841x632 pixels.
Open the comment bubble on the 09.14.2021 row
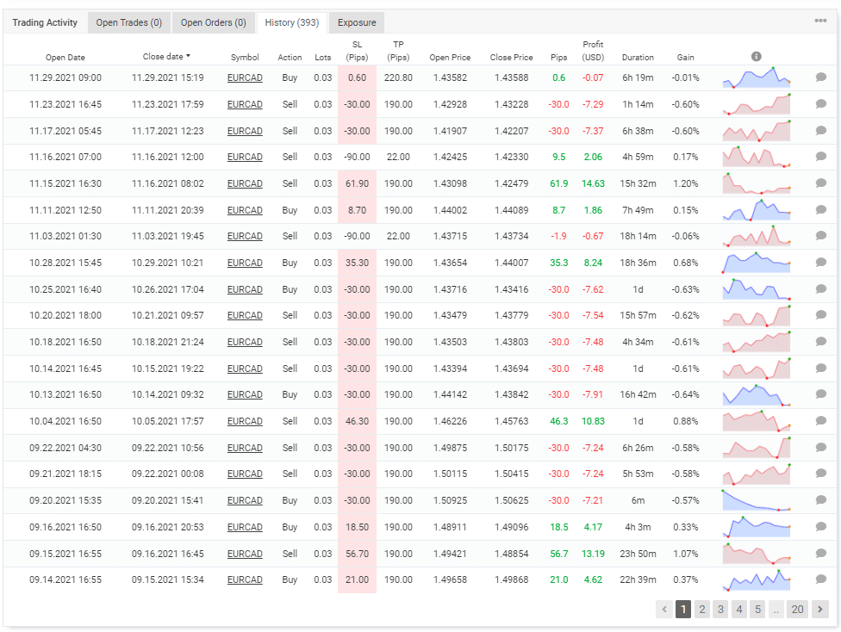[x=820, y=579]
